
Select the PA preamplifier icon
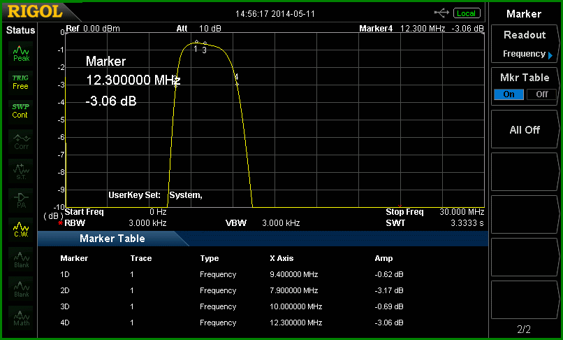tap(20, 200)
